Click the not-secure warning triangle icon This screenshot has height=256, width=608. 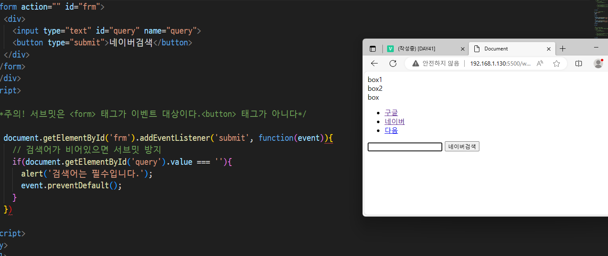416,63
